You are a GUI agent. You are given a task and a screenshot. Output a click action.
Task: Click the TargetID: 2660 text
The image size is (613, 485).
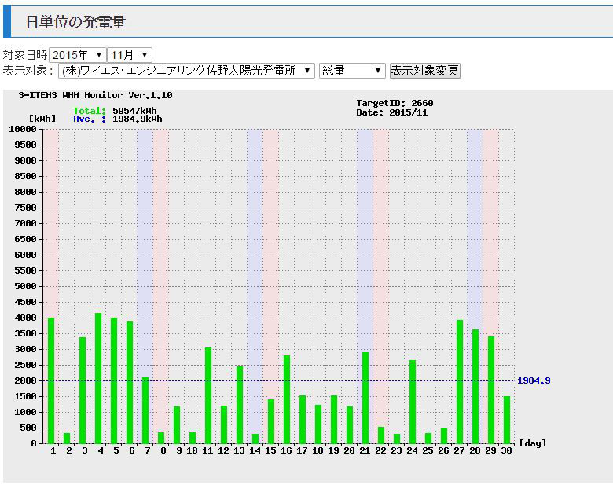point(395,103)
